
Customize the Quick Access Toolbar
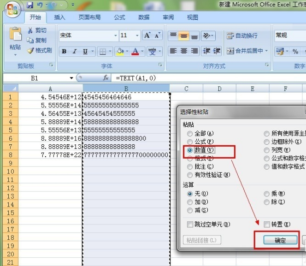(73, 5)
